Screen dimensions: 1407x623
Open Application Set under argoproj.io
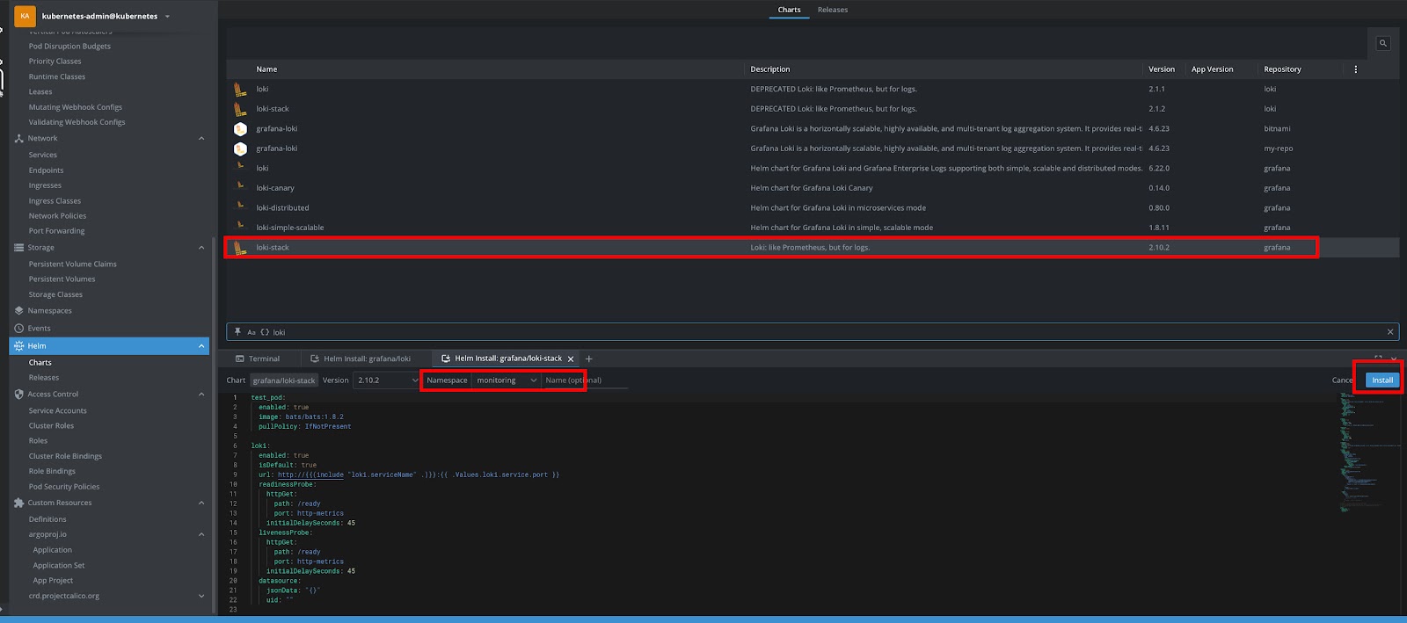click(59, 565)
